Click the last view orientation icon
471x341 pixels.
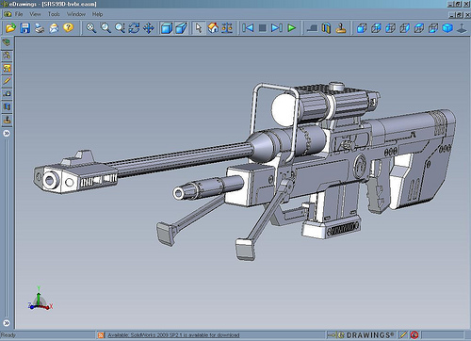click(x=462, y=28)
